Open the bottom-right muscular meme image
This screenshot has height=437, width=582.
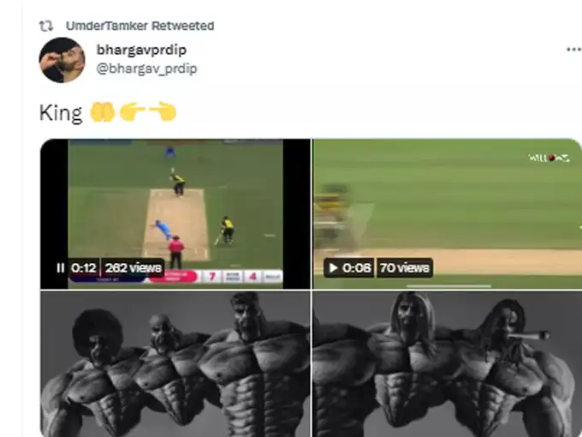[x=448, y=364]
